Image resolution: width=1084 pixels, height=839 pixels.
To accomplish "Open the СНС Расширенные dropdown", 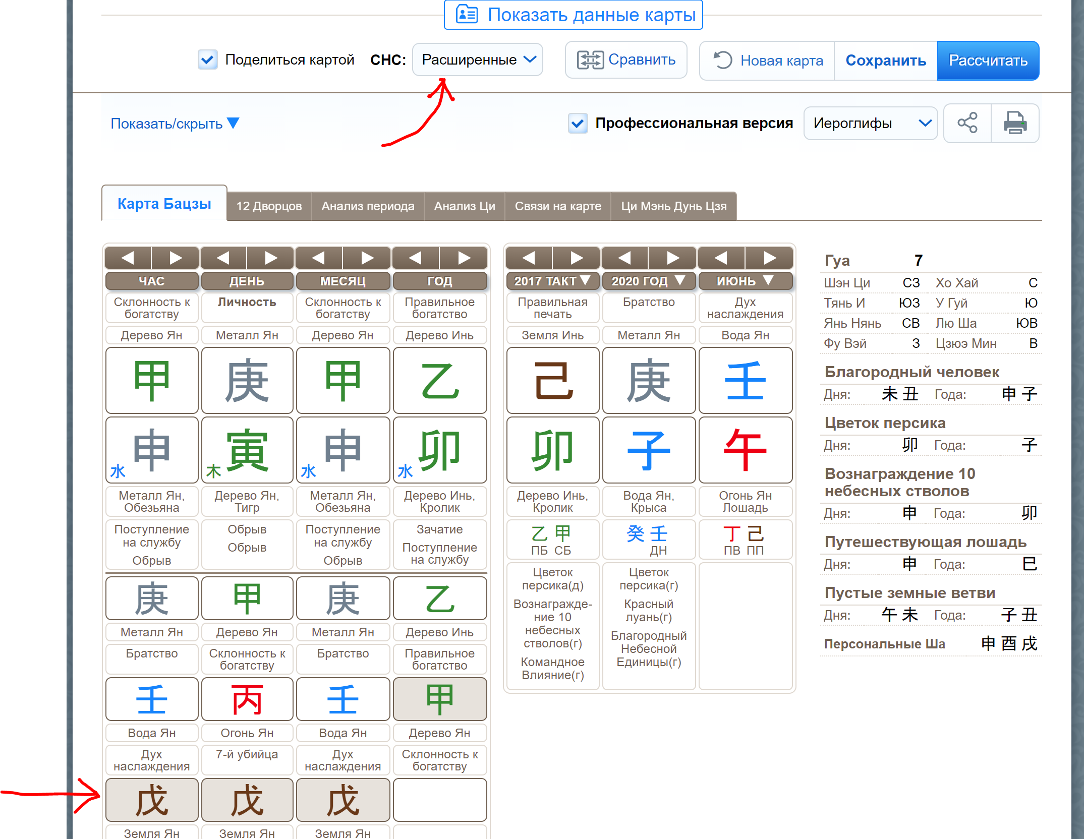I will pyautogui.click(x=477, y=59).
